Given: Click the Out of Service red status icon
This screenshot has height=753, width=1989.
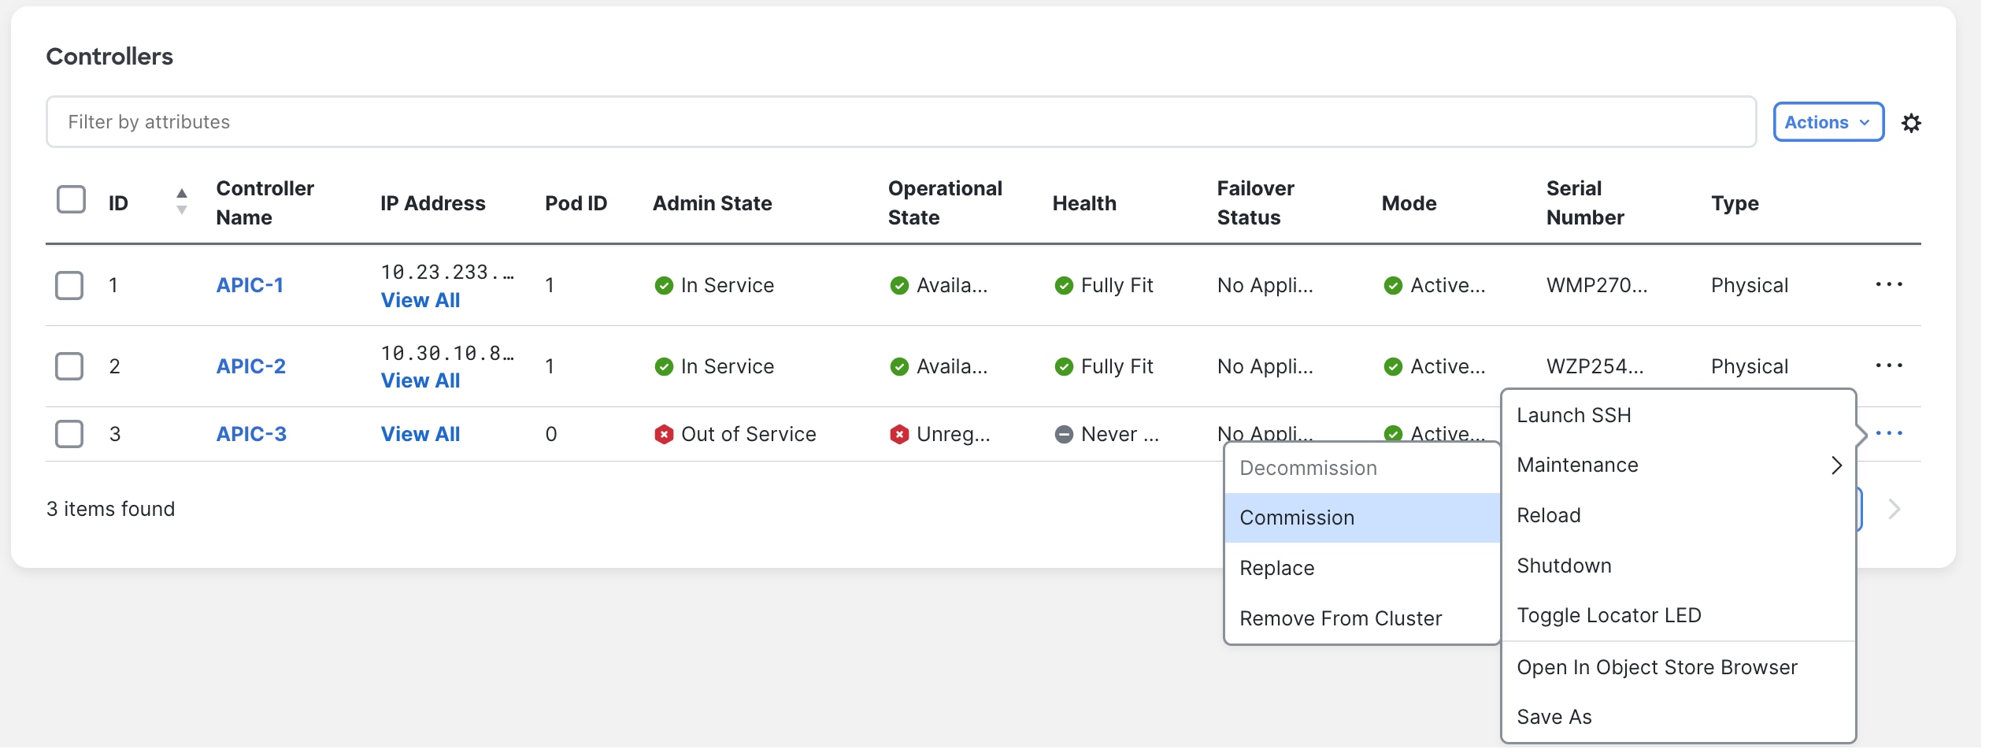Looking at the screenshot, I should pyautogui.click(x=664, y=434).
